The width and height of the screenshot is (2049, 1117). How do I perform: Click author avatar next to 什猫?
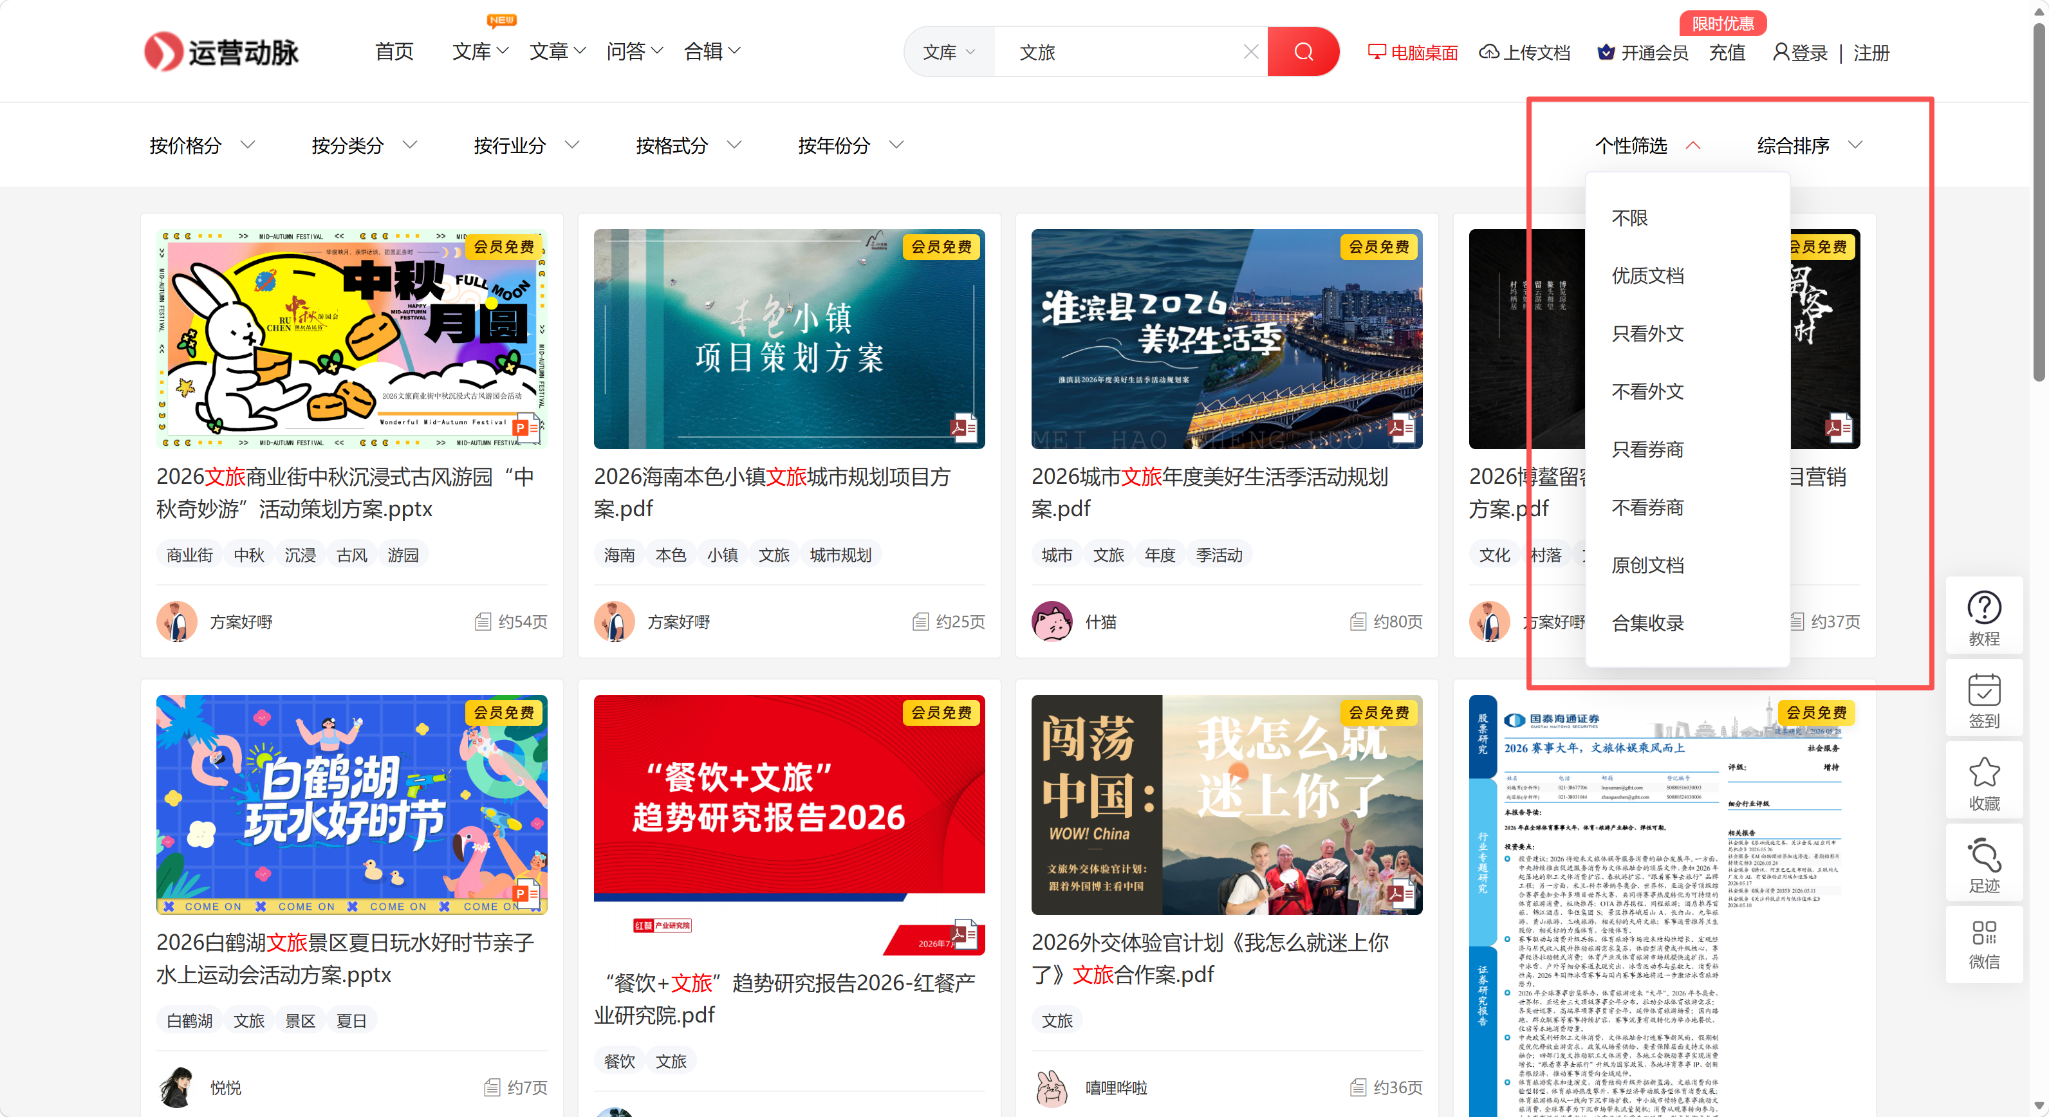point(1052,622)
